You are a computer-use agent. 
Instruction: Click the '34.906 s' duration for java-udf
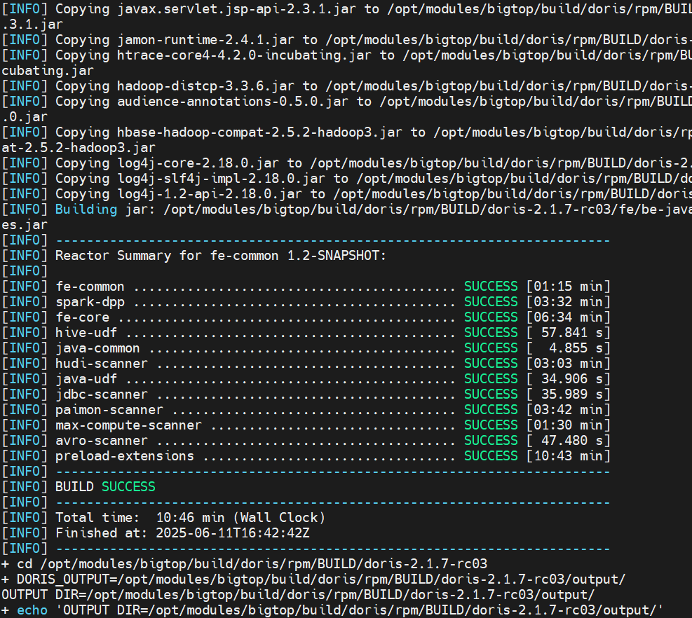point(572,379)
